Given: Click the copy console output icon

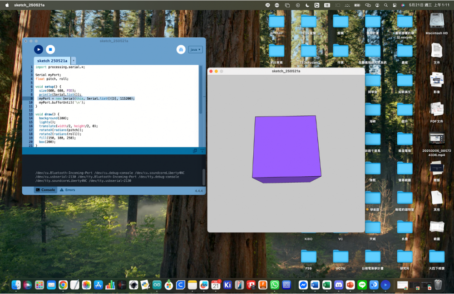Looking at the screenshot, I should click(195, 151).
